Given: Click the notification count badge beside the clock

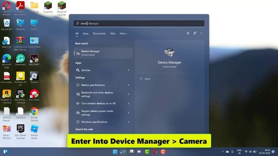Looking at the screenshot, I should 273,152.
